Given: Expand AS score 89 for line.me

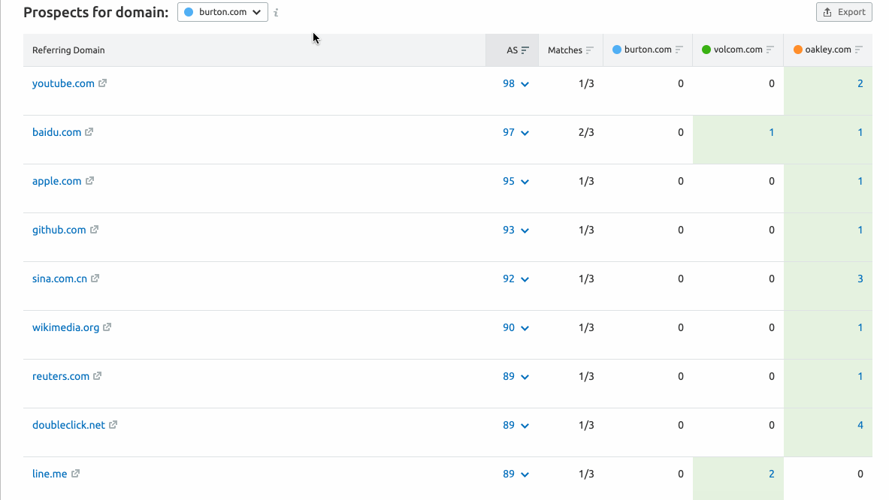Looking at the screenshot, I should (x=516, y=474).
